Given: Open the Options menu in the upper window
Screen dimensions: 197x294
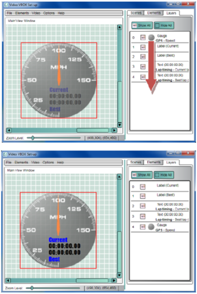Looking at the screenshot, I should click(49, 13).
